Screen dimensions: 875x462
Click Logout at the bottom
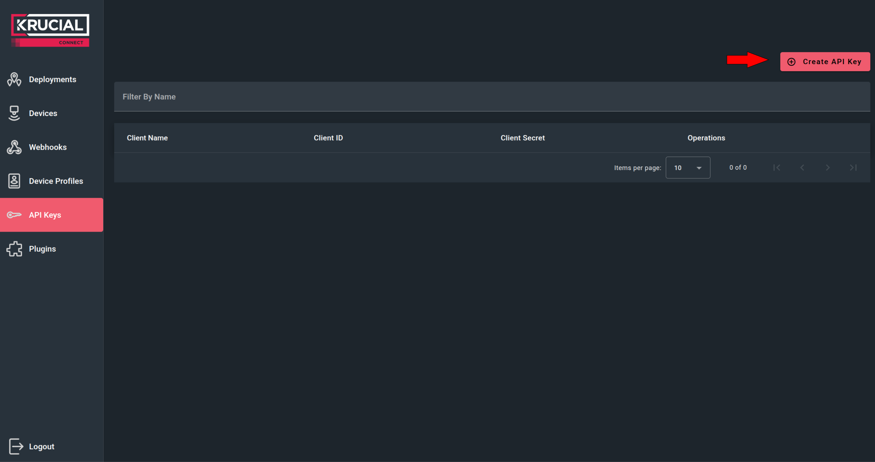pyautogui.click(x=41, y=446)
